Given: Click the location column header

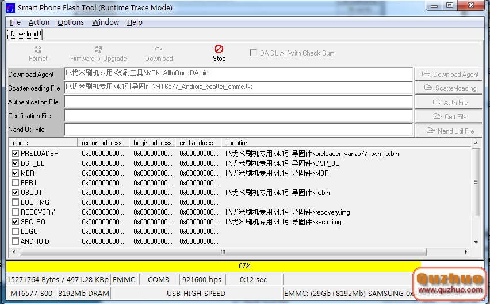Looking at the screenshot, I should pos(346,143).
